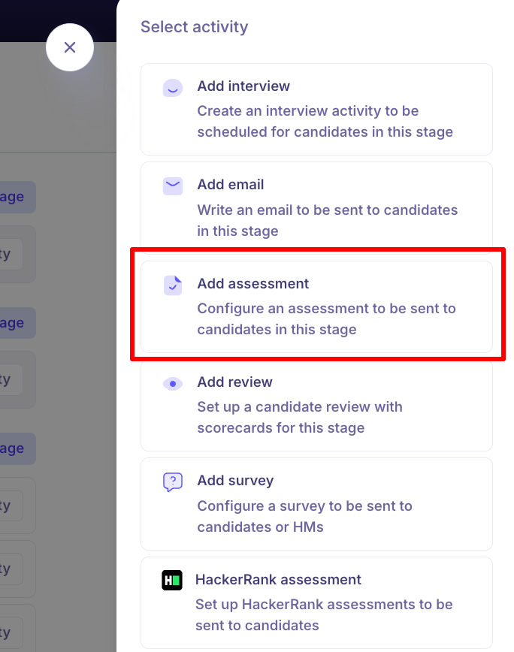This screenshot has height=652, width=514.
Task: Open the HackerRank assessment option title
Action: coord(278,580)
